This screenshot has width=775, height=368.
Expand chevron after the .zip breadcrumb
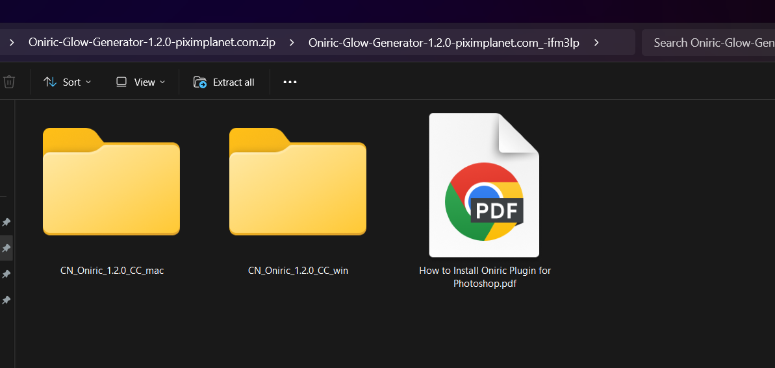coord(292,42)
